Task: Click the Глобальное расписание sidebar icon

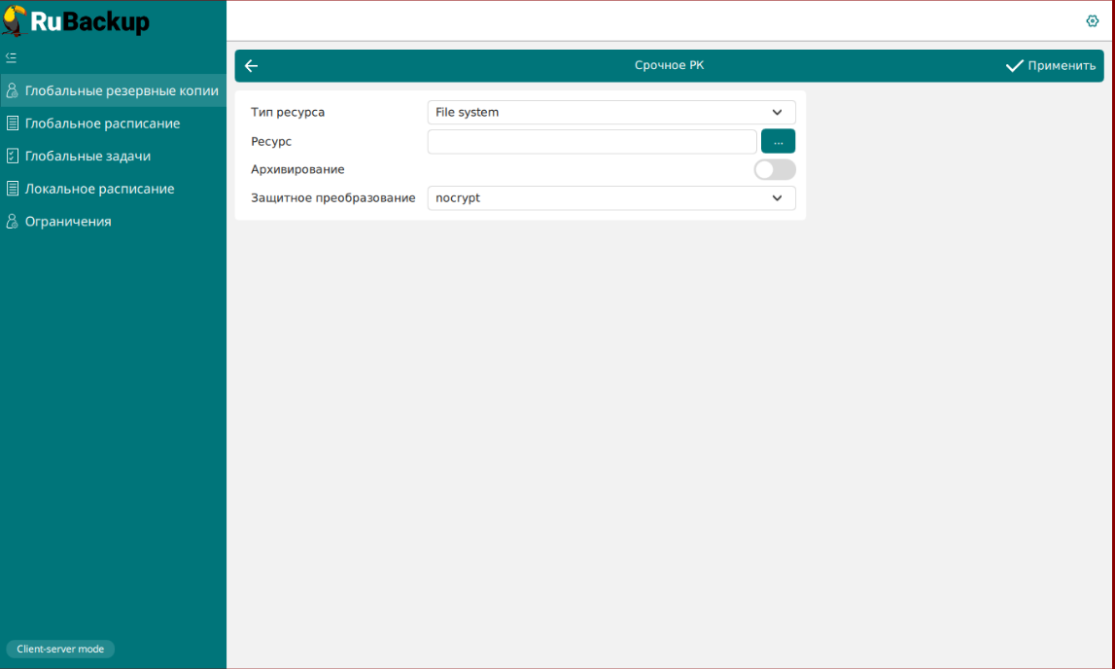Action: coord(13,123)
